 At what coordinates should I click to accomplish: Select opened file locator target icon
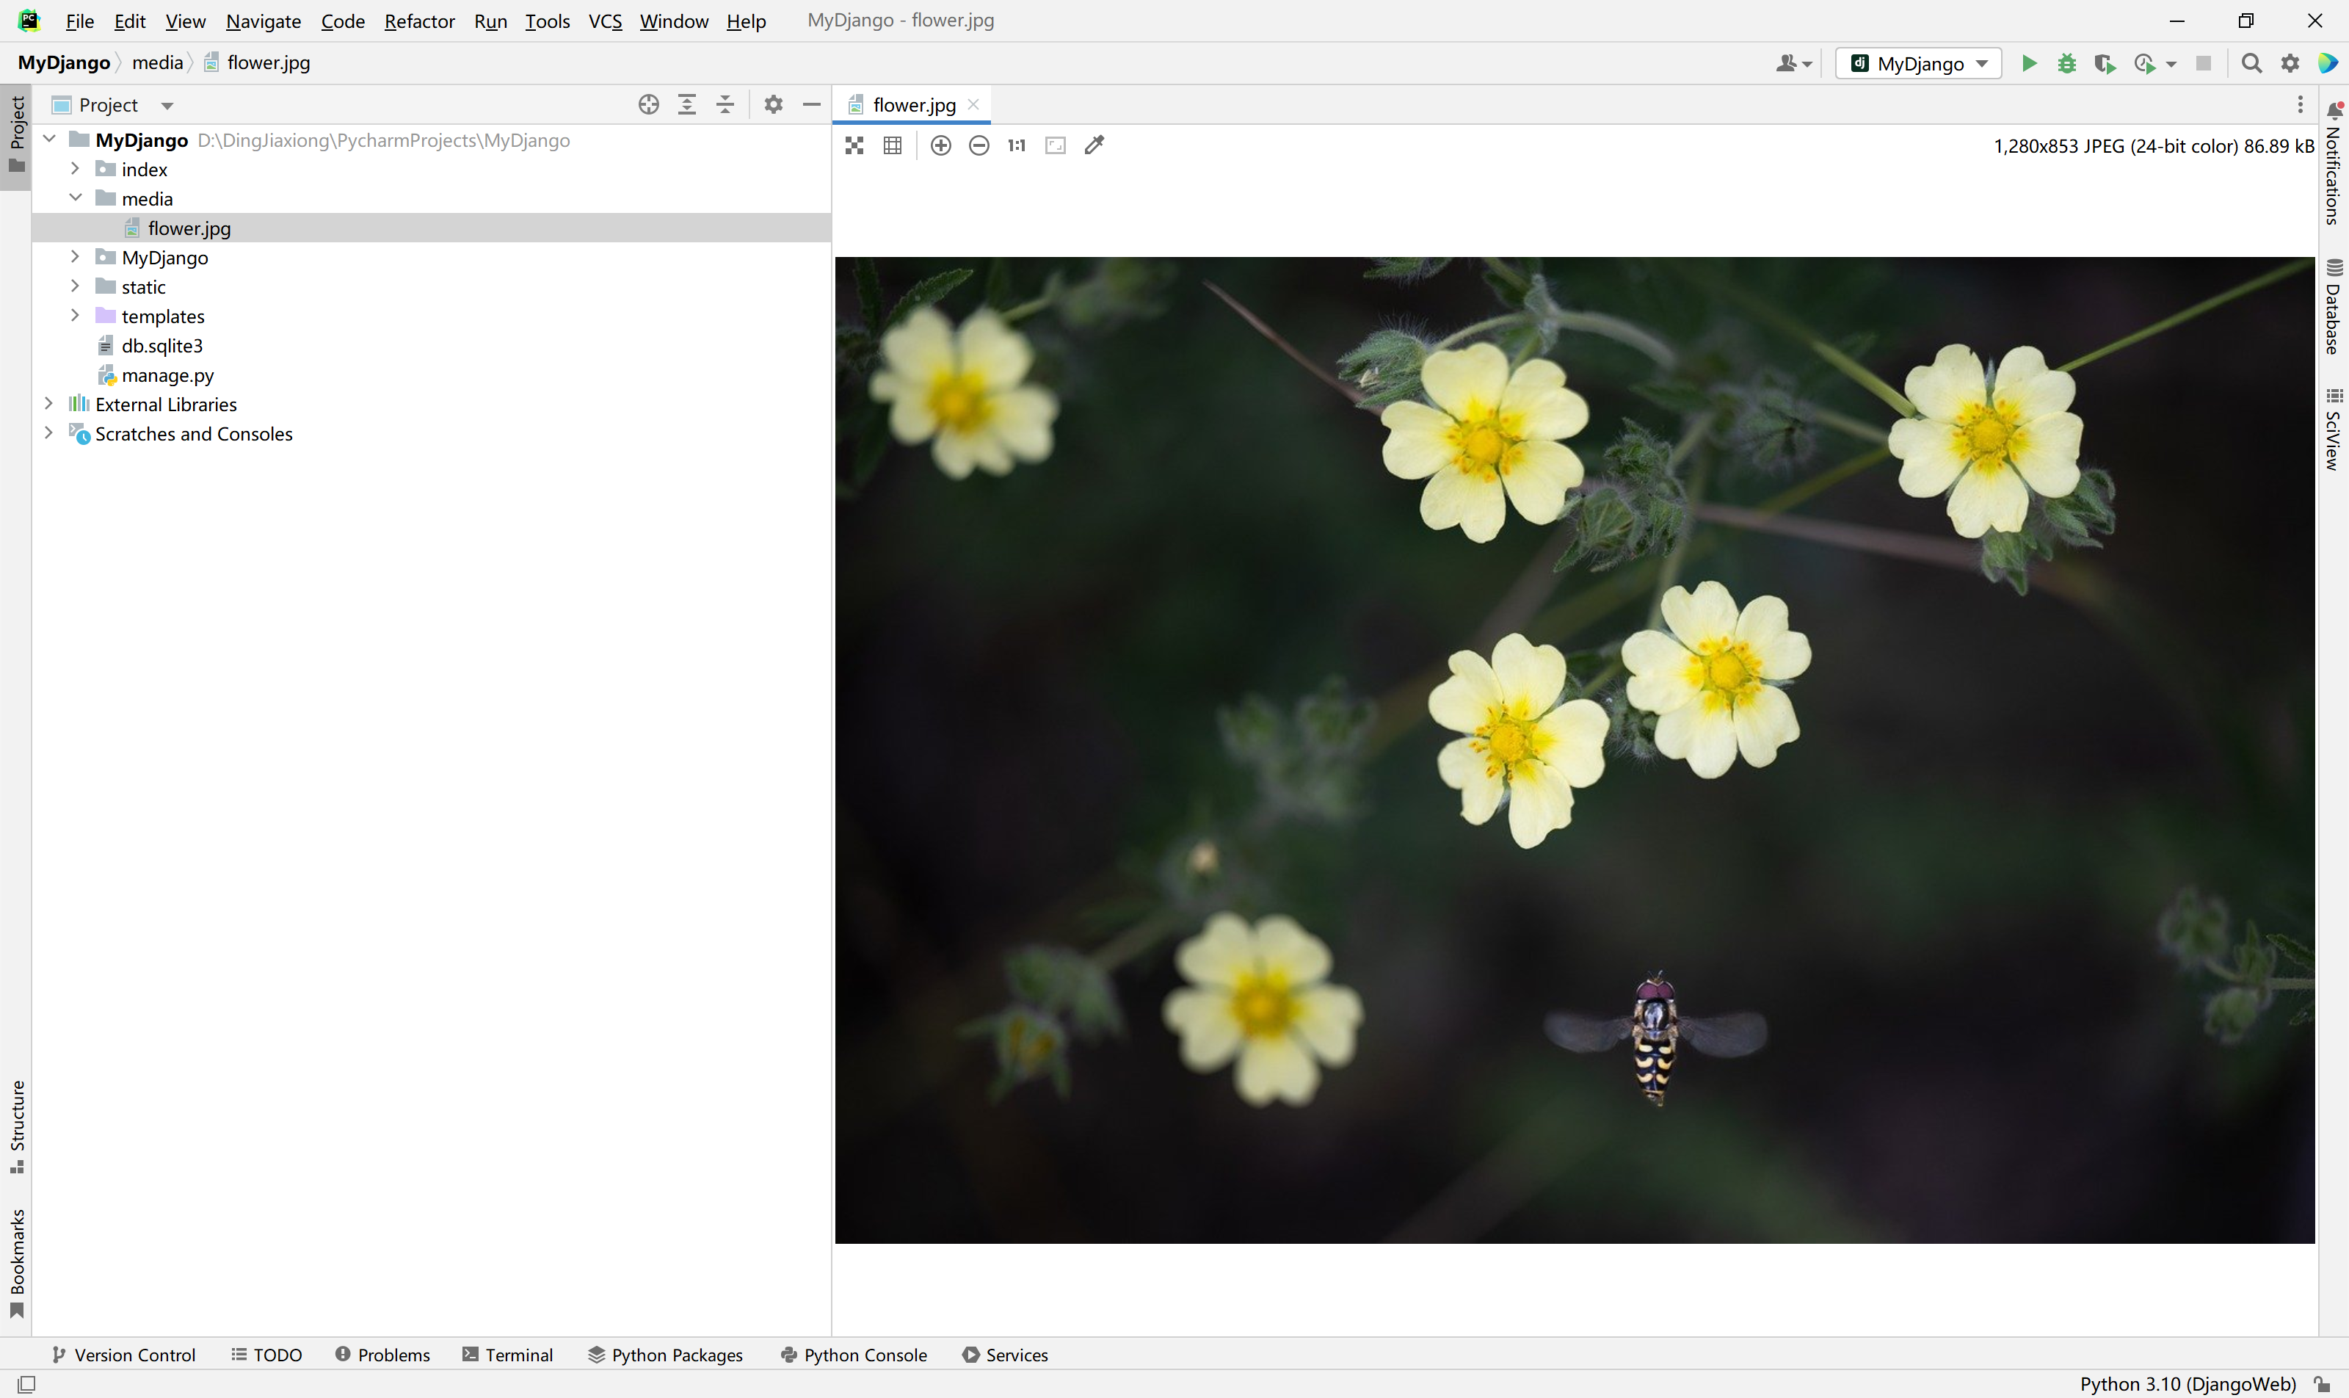[x=648, y=104]
